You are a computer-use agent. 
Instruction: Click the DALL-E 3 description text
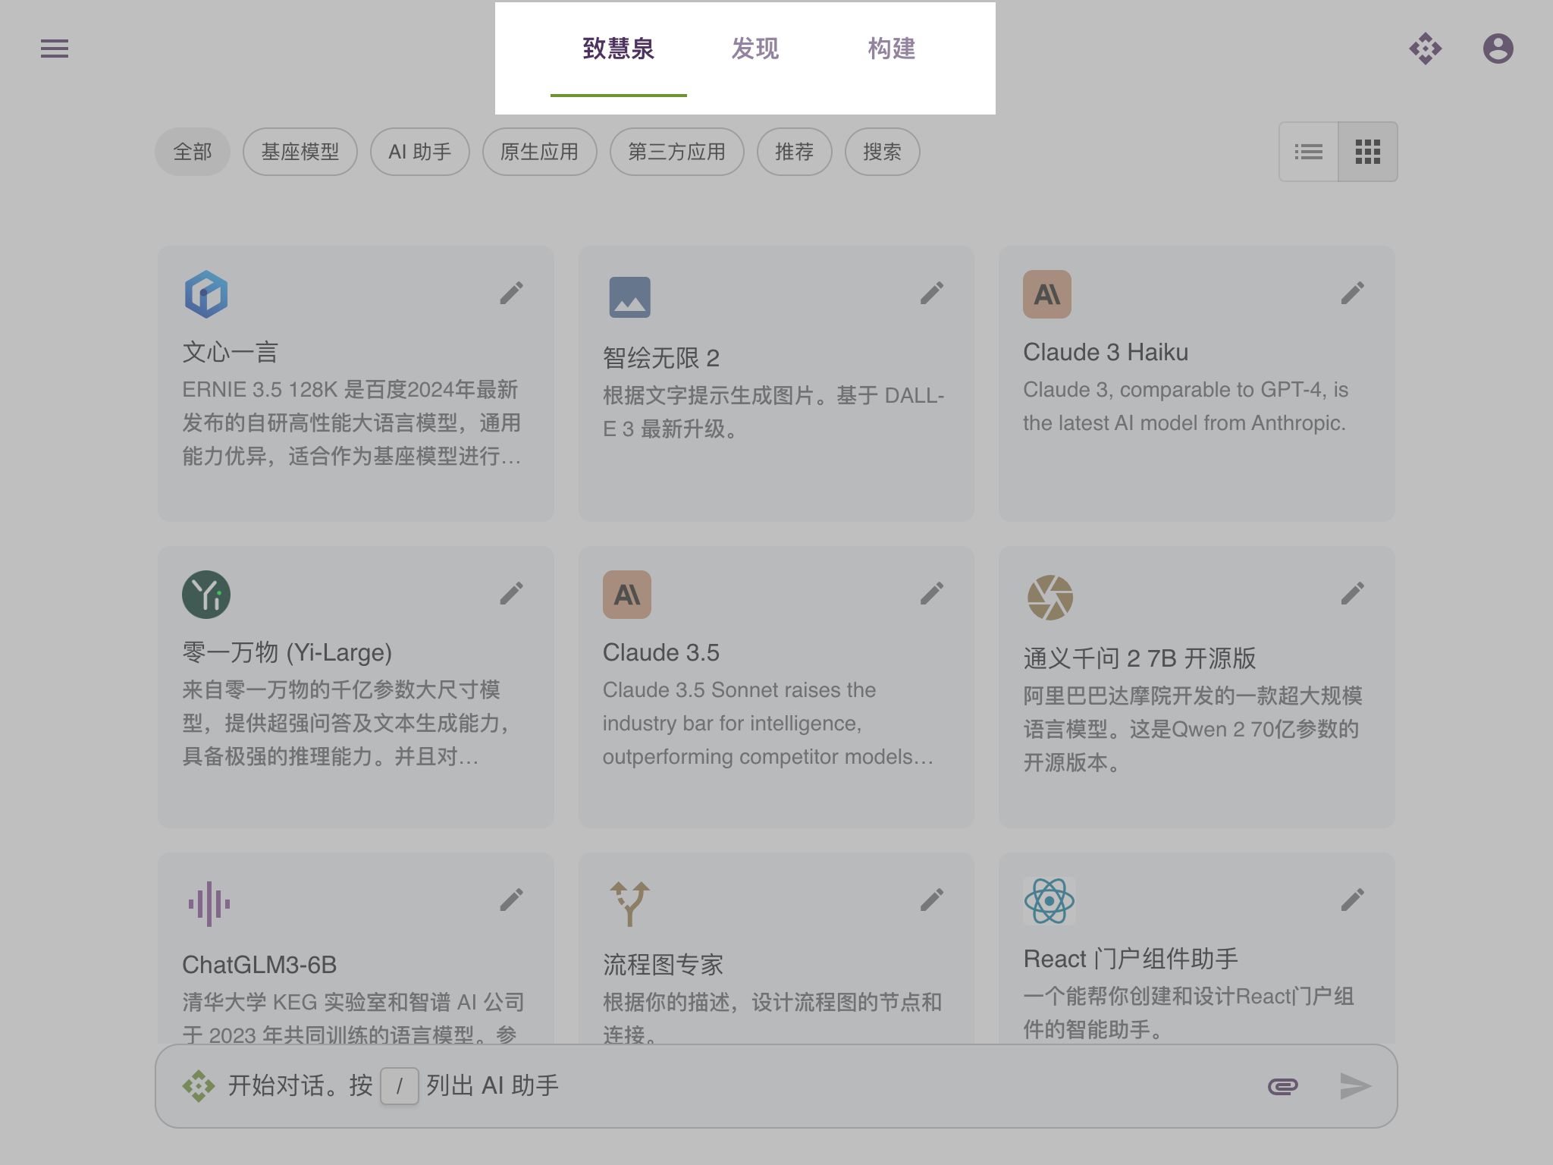click(x=773, y=413)
